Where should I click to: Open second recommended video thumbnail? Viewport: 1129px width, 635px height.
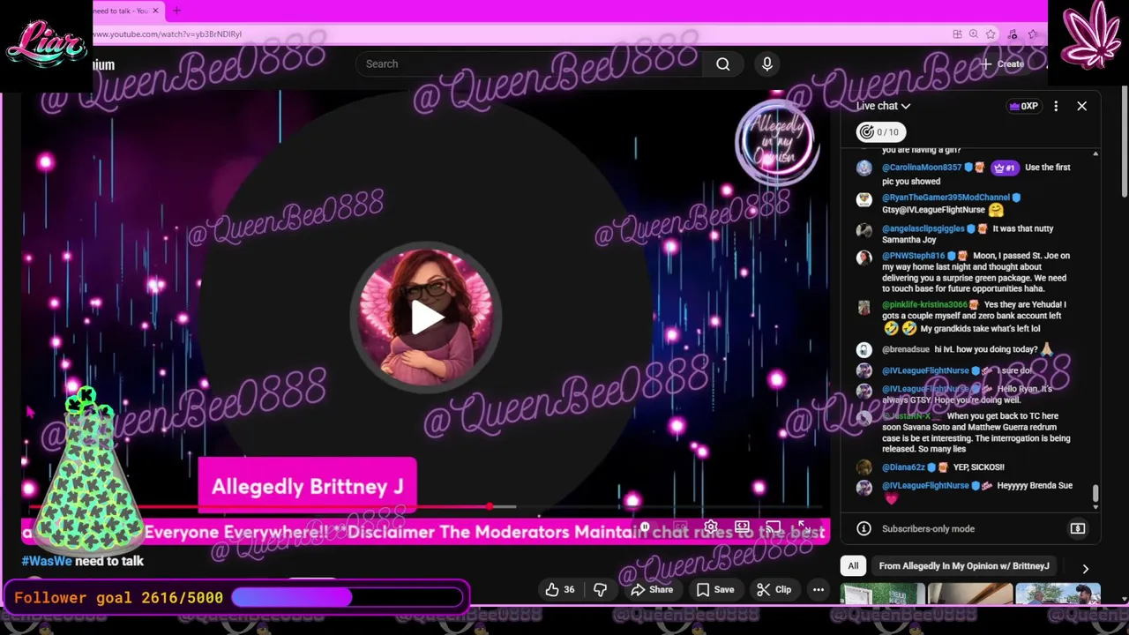970,594
